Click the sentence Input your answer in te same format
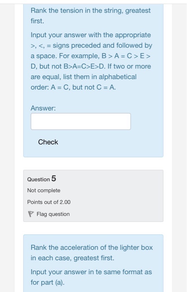 [91, 272]
